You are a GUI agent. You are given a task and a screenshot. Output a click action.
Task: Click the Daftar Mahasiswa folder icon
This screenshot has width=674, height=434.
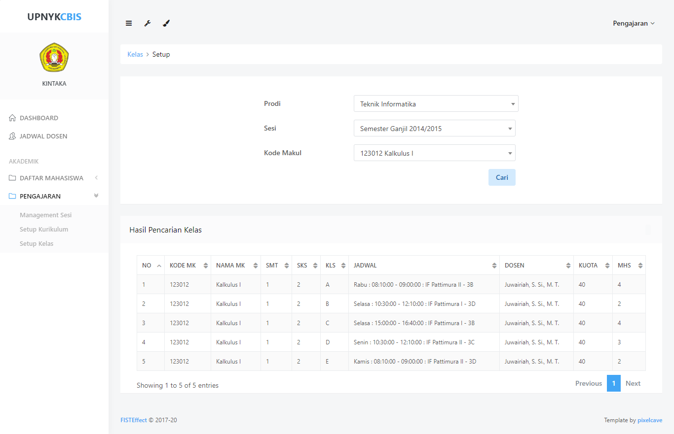13,178
